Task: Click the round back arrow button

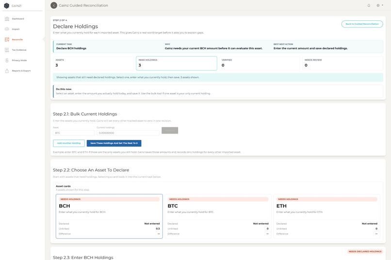Action: pos(54,5)
